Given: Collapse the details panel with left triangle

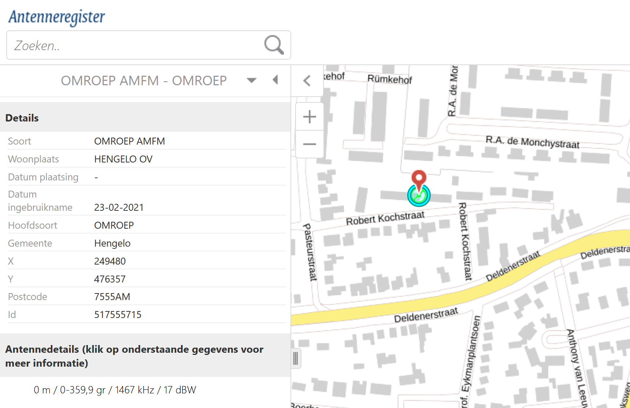Looking at the screenshot, I should pyautogui.click(x=275, y=80).
